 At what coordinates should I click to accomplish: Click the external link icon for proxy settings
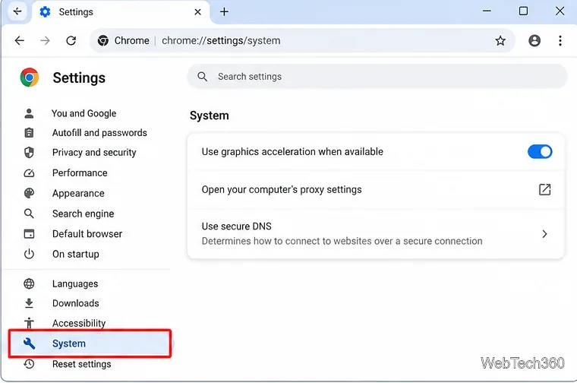pyautogui.click(x=544, y=189)
